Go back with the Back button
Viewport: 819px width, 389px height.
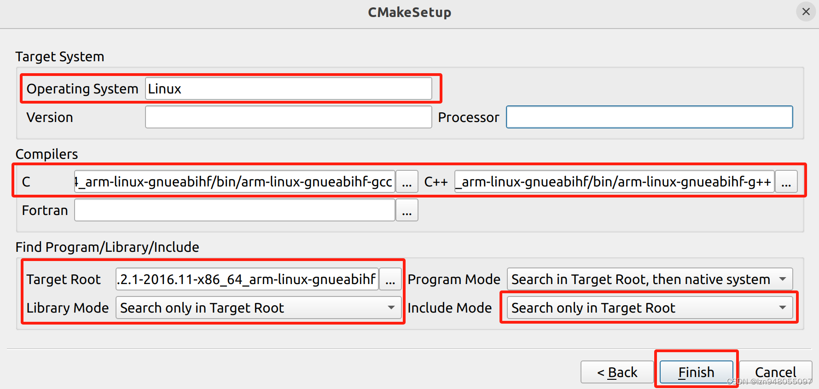point(617,372)
